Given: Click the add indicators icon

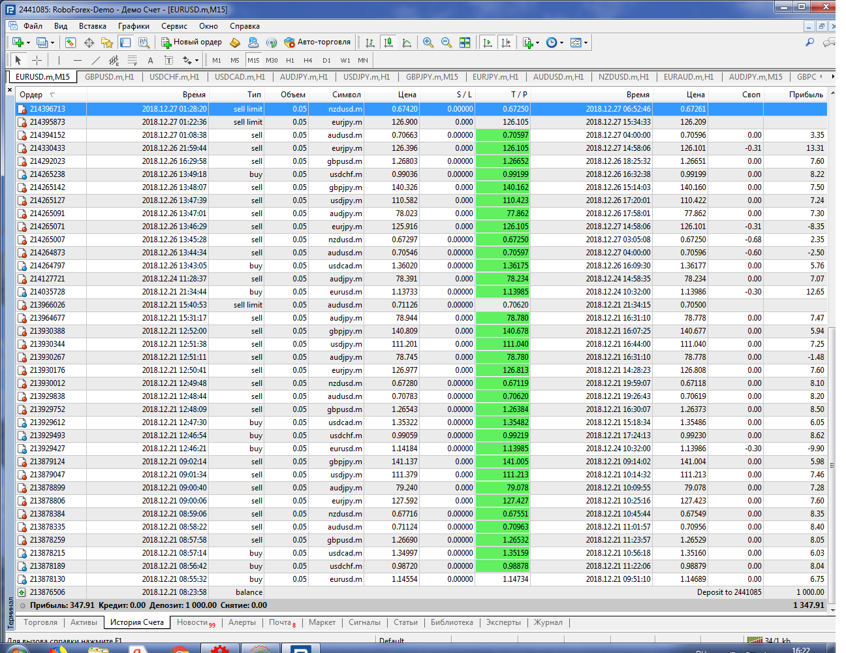Looking at the screenshot, I should pos(528,42).
